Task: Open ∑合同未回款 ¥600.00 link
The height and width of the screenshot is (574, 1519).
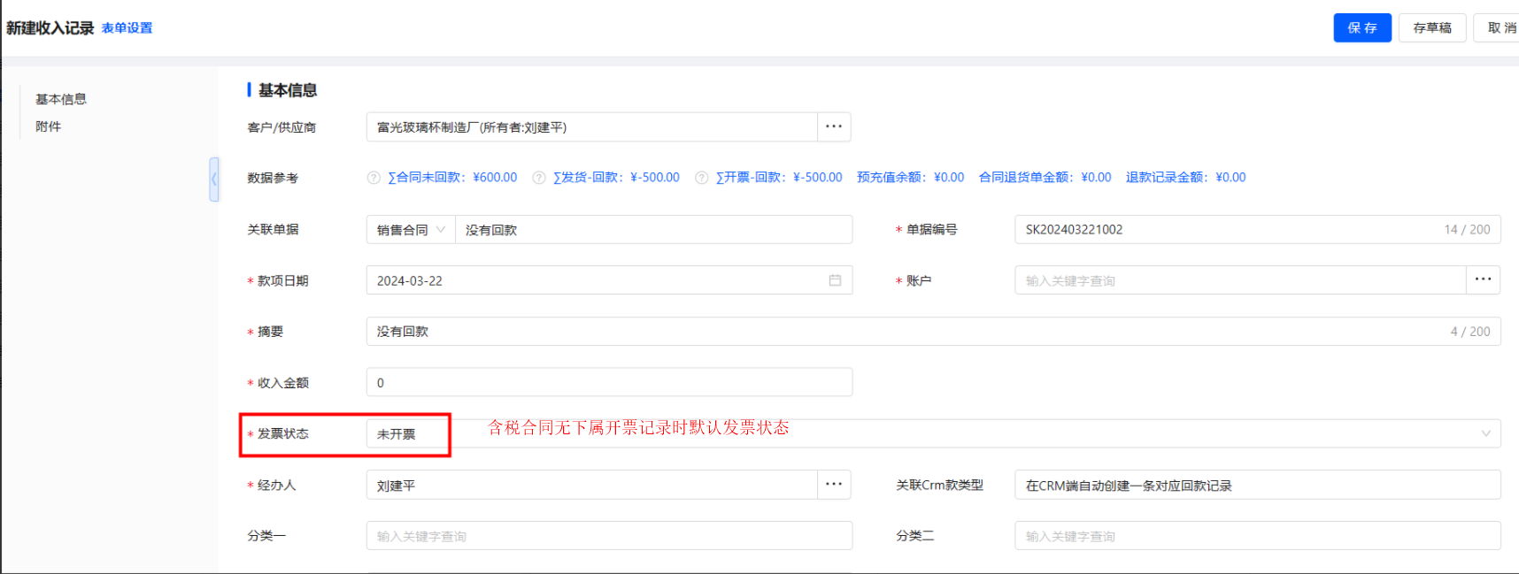Action: click(452, 178)
